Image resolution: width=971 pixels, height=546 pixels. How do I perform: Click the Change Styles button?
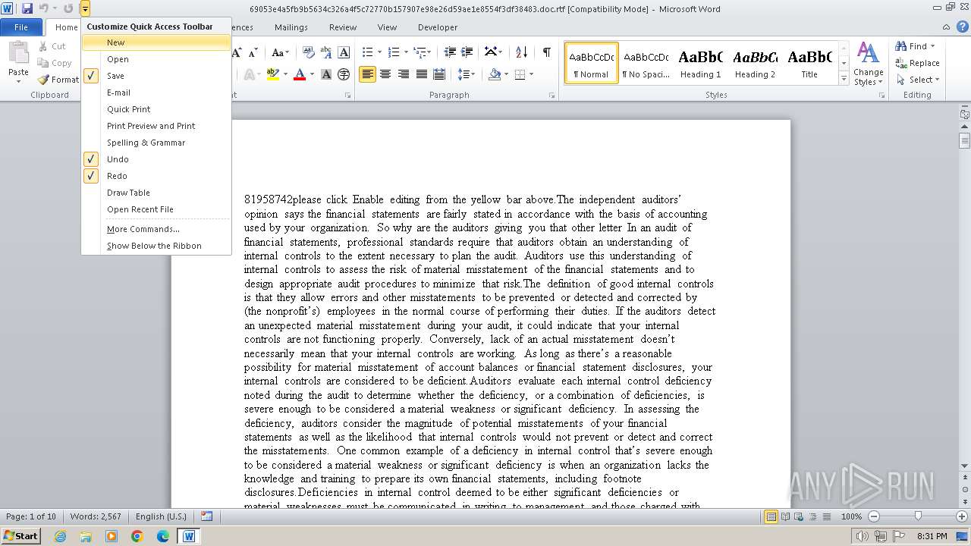868,64
